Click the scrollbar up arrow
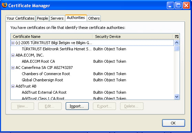Image resolution: width=192 pixels, height=133 pixels. coord(177,42)
